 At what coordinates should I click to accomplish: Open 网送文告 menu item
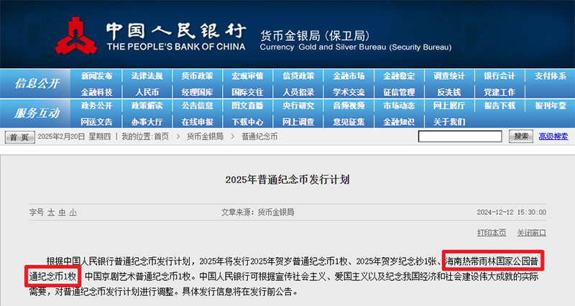[96, 121]
